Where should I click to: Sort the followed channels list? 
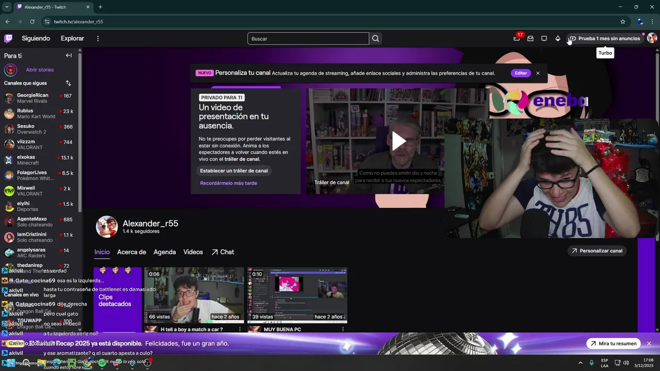[x=68, y=83]
